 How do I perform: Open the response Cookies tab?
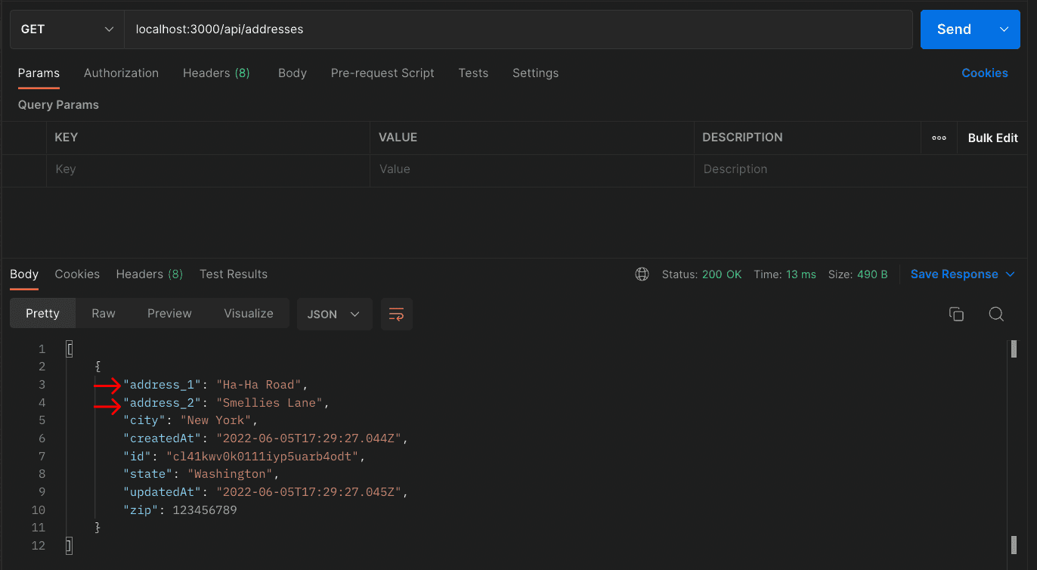coord(77,274)
